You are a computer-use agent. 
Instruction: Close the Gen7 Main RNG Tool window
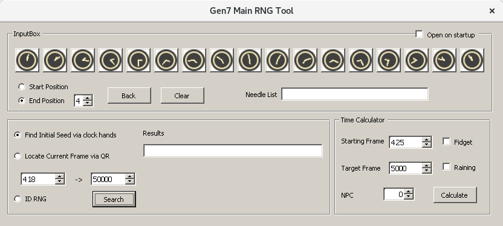tap(492, 11)
